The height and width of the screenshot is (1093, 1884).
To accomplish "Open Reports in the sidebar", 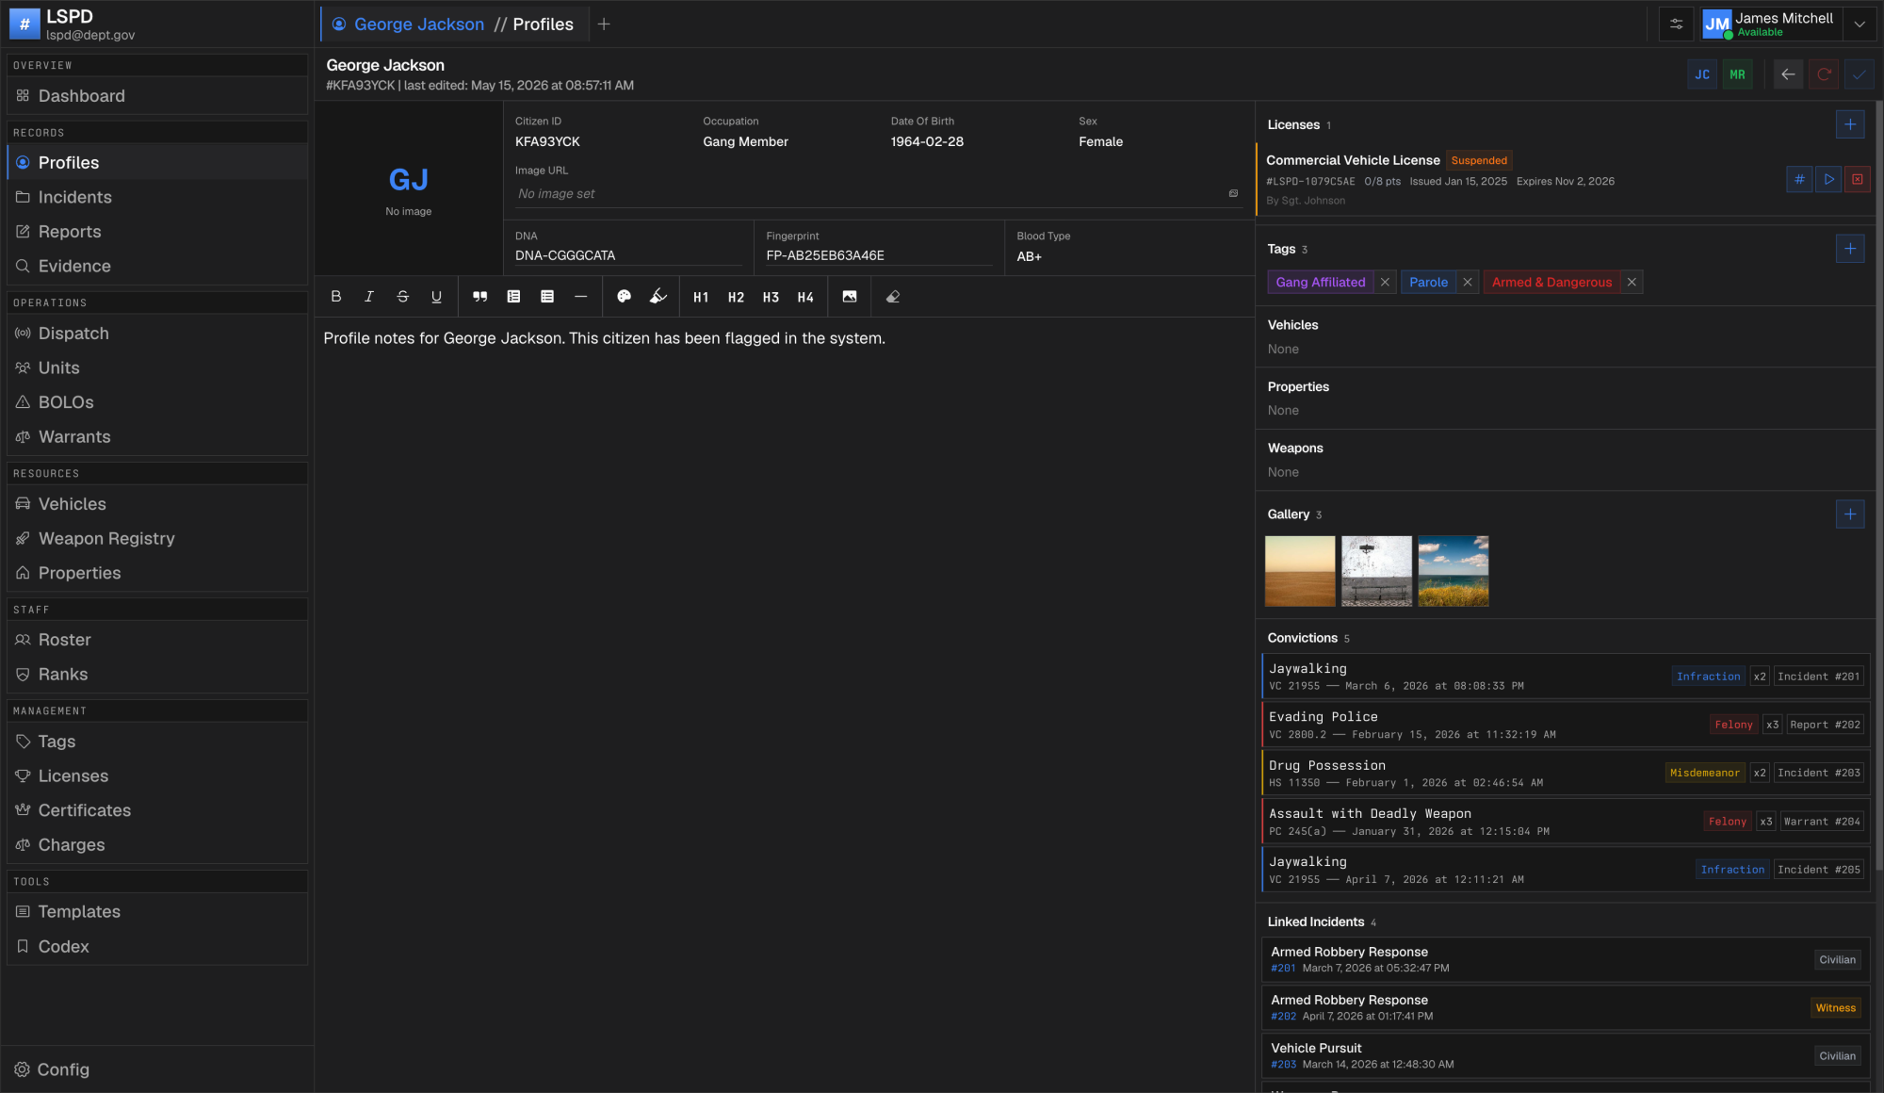I will click(157, 232).
